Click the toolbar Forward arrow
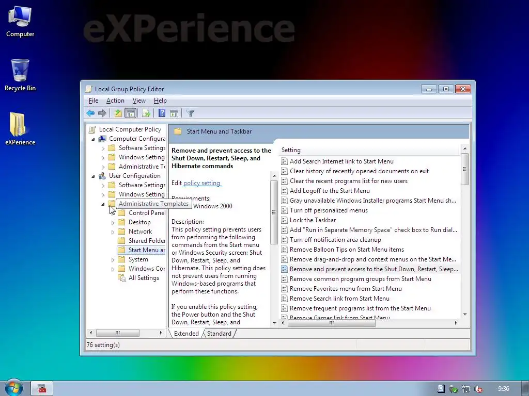Image resolution: width=529 pixels, height=396 pixels. click(x=102, y=113)
